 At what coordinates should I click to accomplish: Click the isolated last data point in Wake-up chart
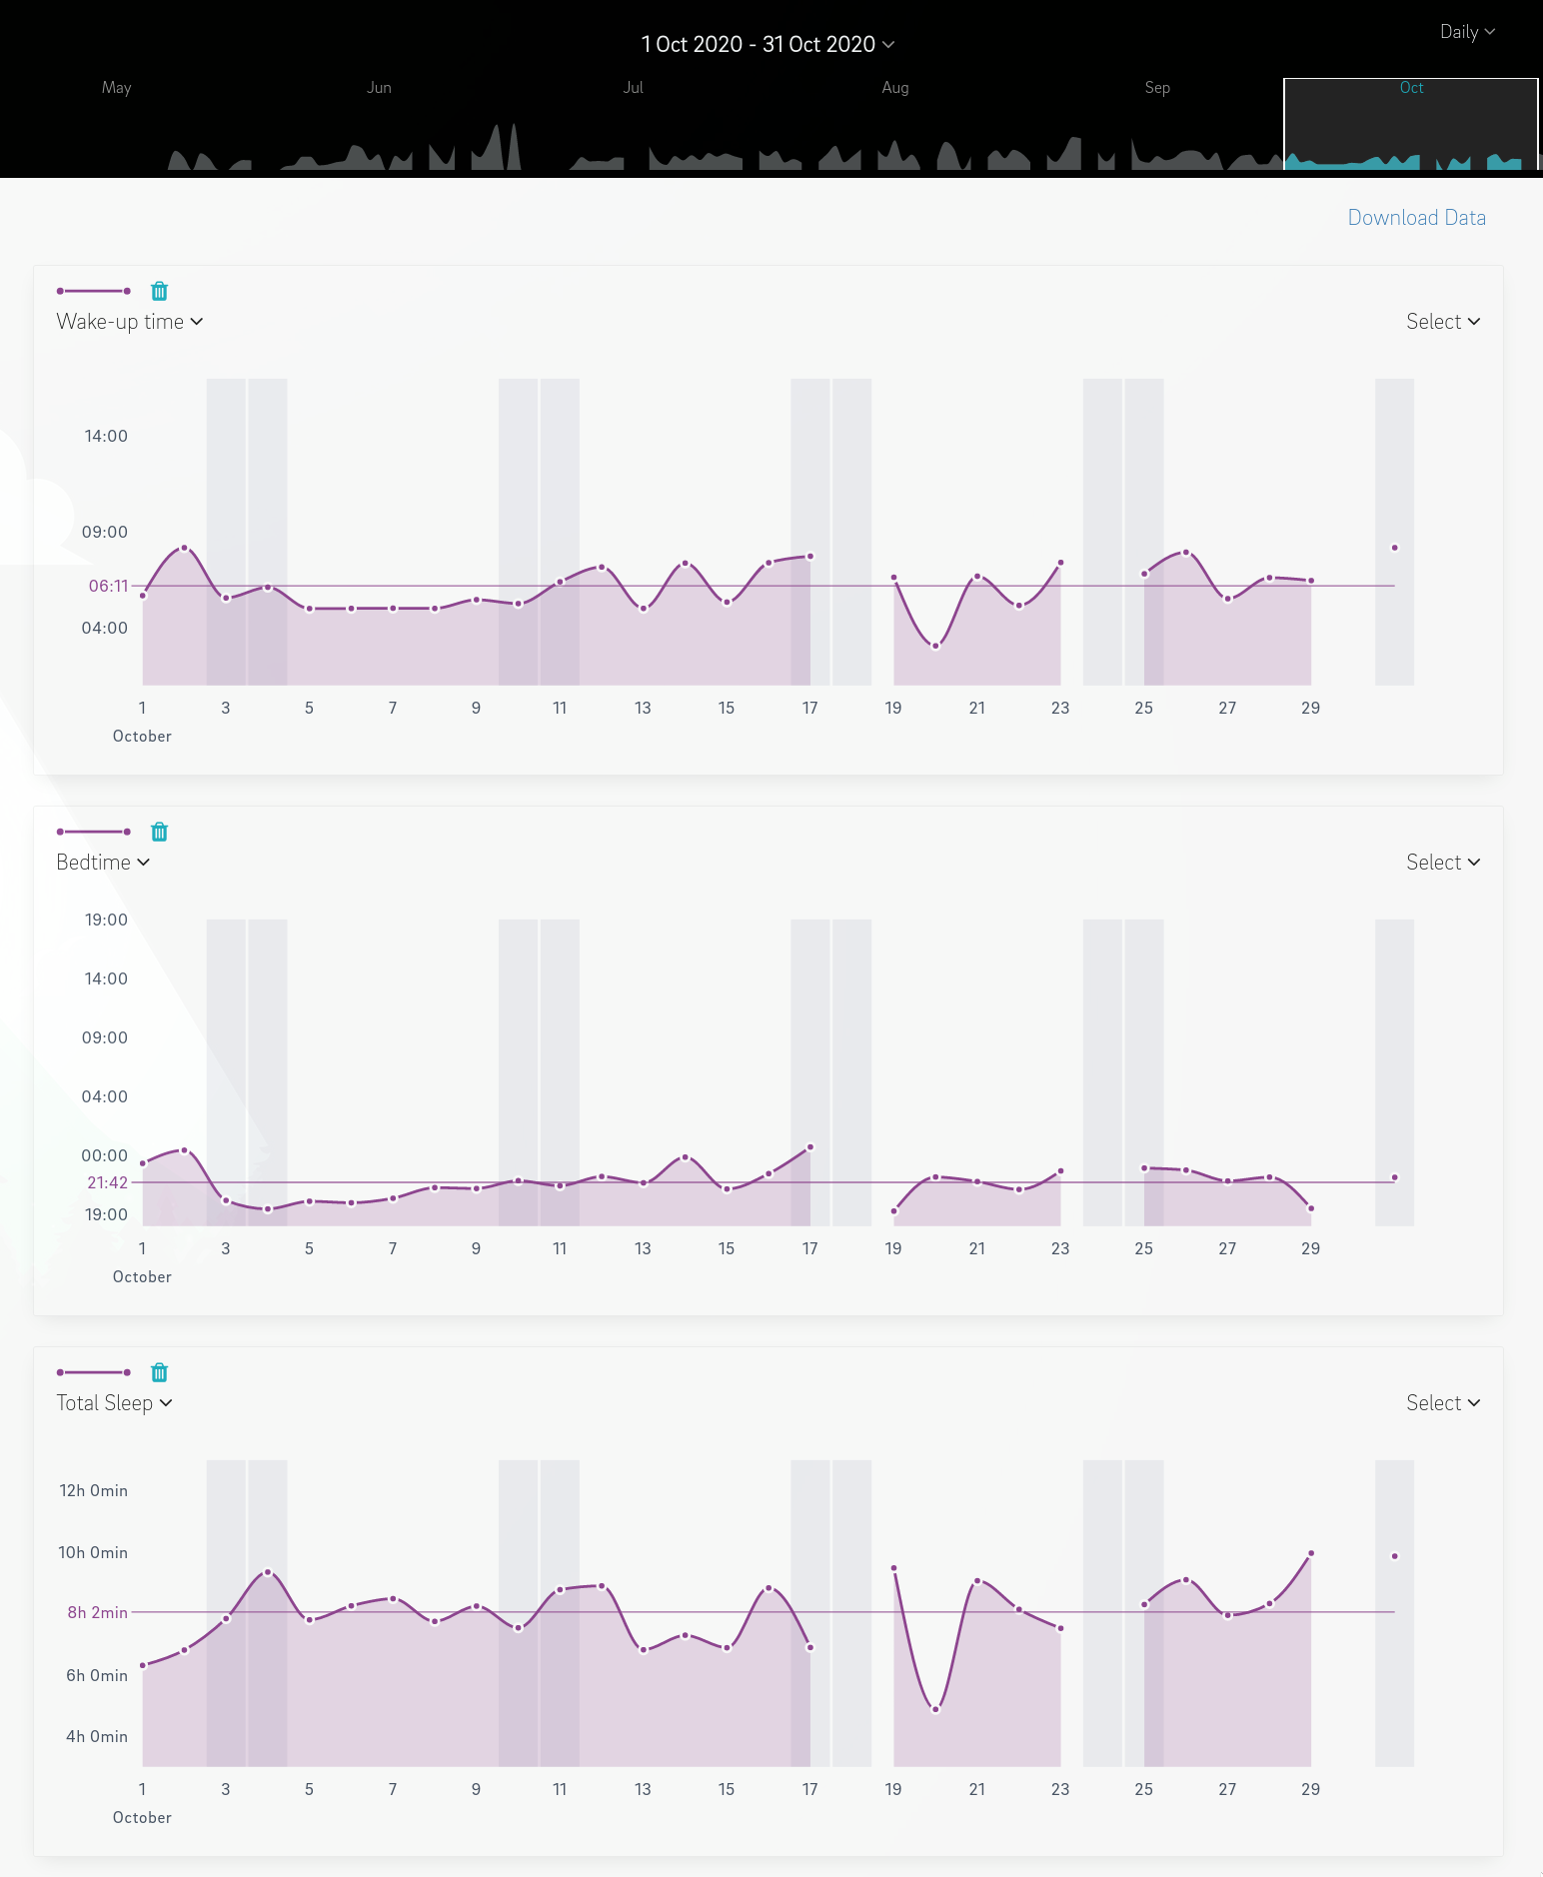coord(1394,548)
